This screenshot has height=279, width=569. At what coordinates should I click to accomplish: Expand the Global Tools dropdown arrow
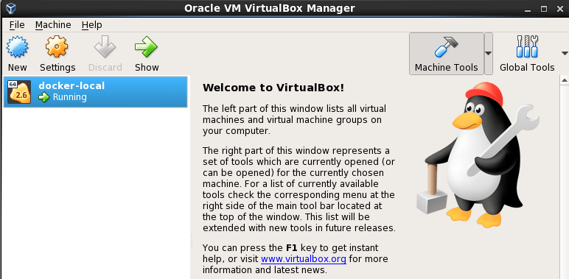[x=565, y=54]
